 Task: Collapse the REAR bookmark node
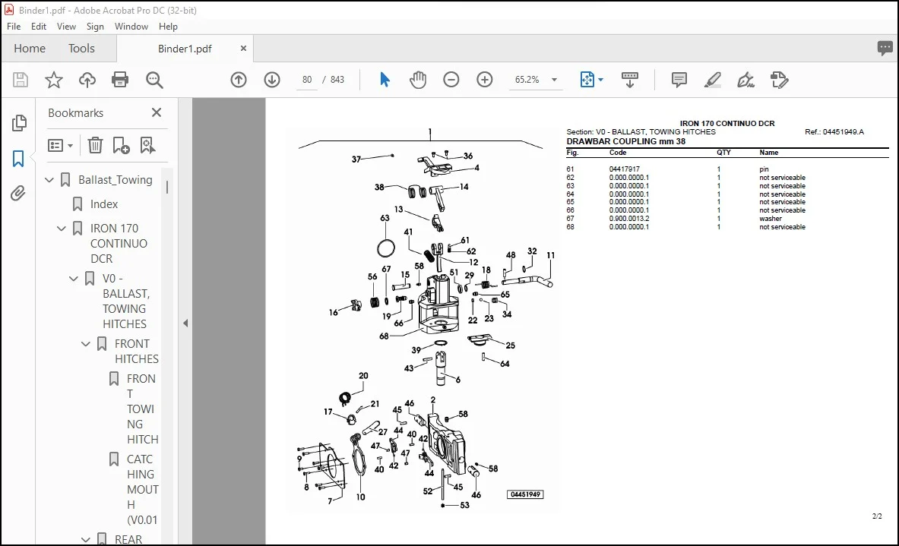(x=85, y=540)
